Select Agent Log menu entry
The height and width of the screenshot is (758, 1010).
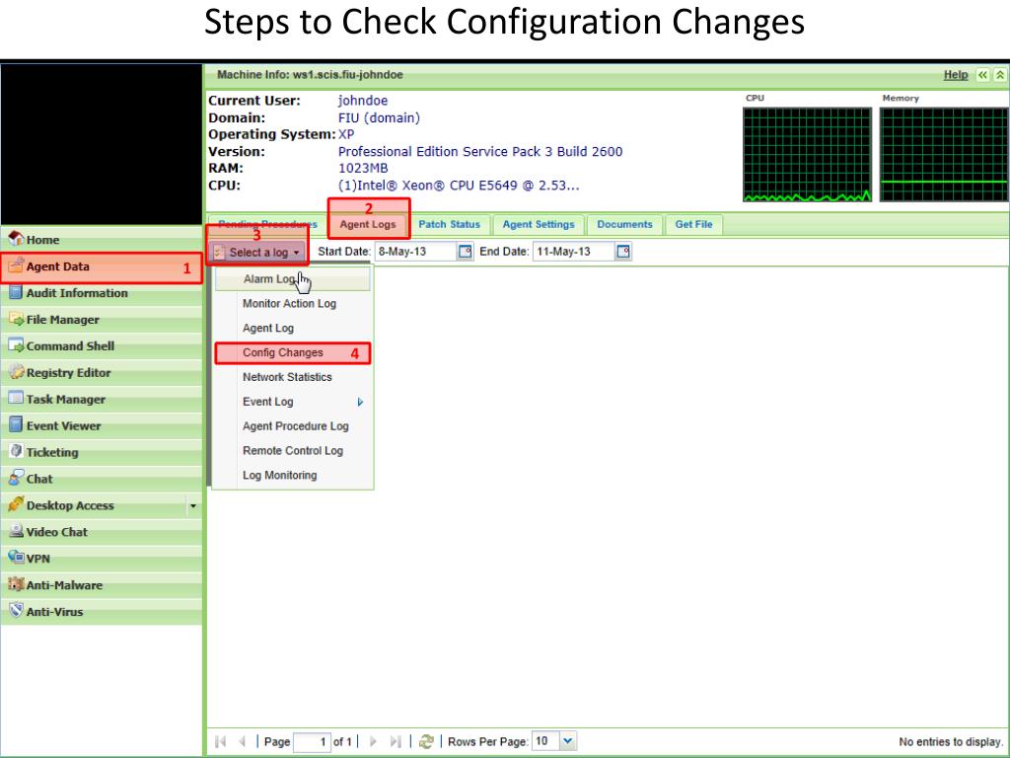(x=293, y=328)
